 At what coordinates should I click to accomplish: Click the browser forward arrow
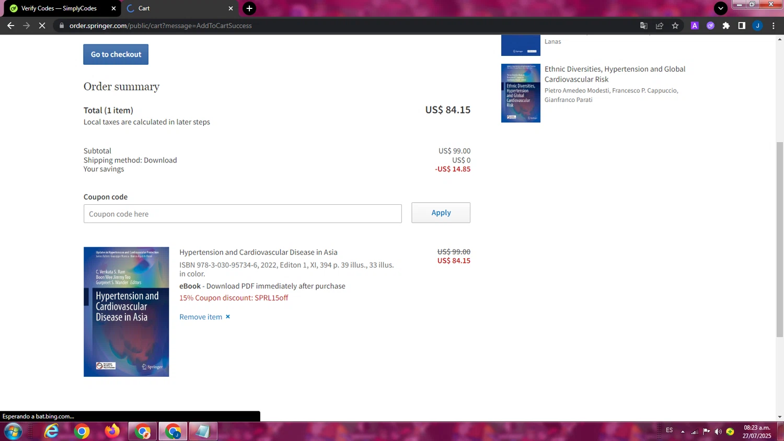click(26, 26)
